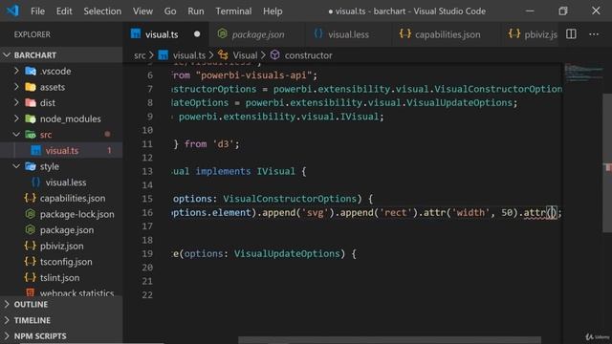Viewport: 612px width, 344px height.
Task: Expand the assets folder chevron
Action: 16,87
